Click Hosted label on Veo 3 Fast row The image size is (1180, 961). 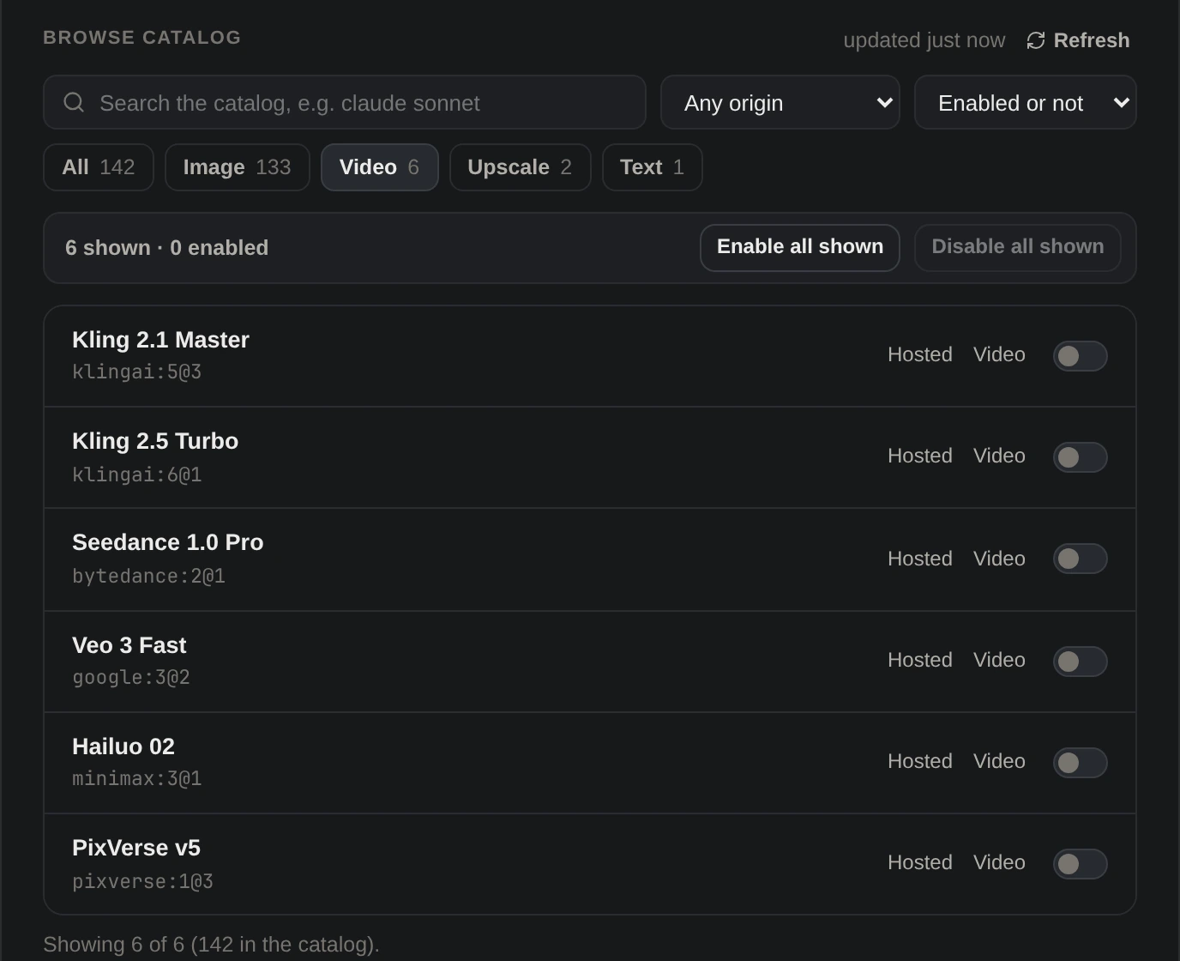pos(920,660)
